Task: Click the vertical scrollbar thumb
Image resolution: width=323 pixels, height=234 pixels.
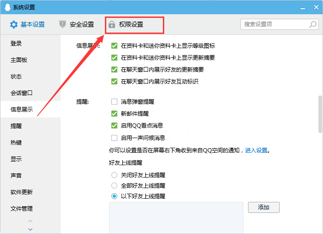Action: [x=320, y=114]
